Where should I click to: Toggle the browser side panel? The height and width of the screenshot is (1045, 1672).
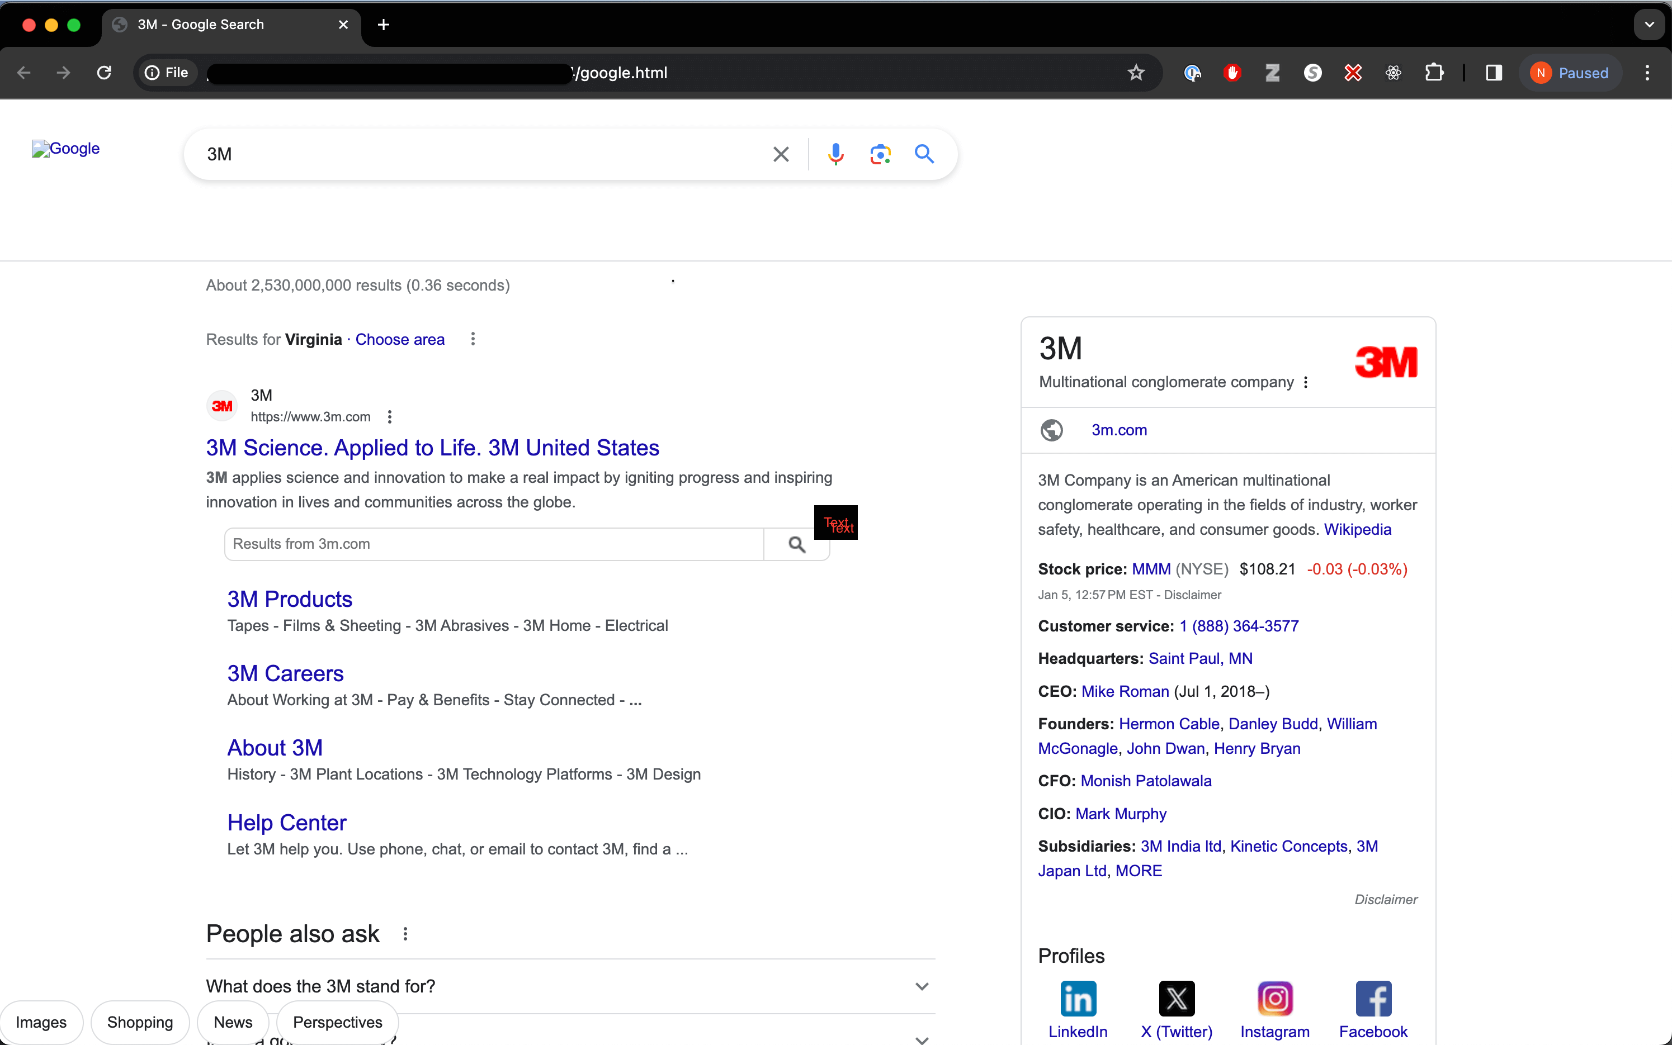pos(1494,73)
